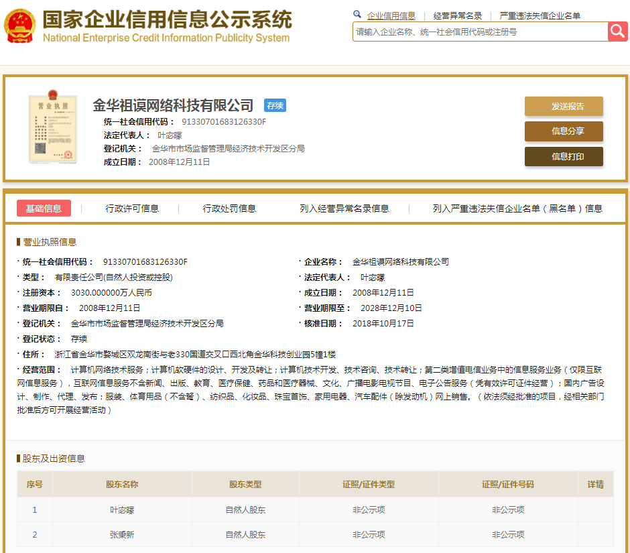The width and height of the screenshot is (630, 553).
Task: Click the 发送报告 button
Action: pyautogui.click(x=564, y=107)
